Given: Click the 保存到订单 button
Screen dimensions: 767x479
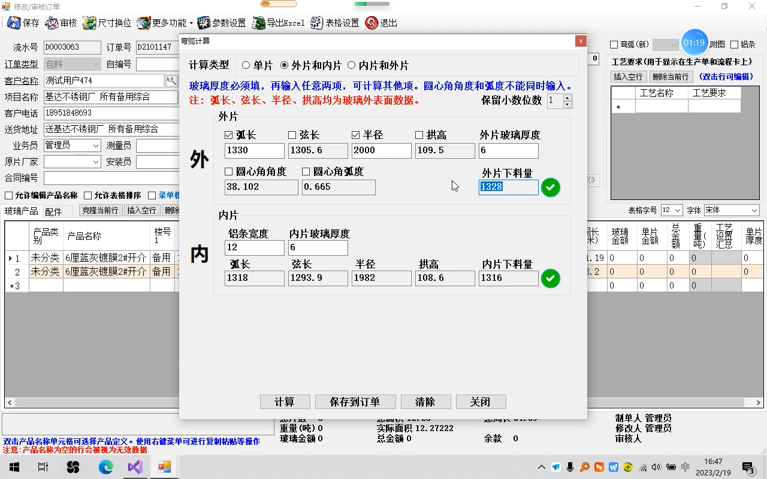Looking at the screenshot, I should click(355, 401).
